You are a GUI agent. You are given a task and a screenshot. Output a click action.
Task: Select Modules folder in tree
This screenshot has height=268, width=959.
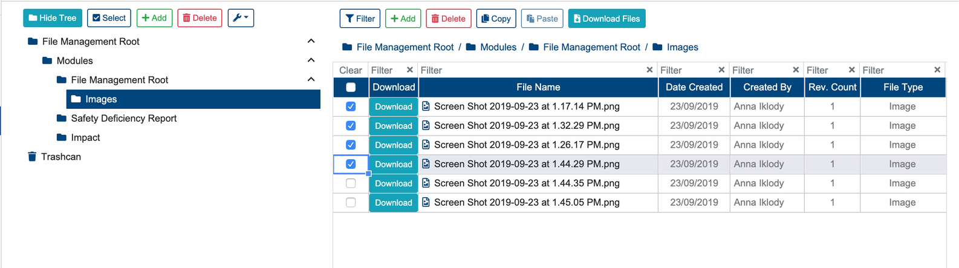tap(74, 60)
